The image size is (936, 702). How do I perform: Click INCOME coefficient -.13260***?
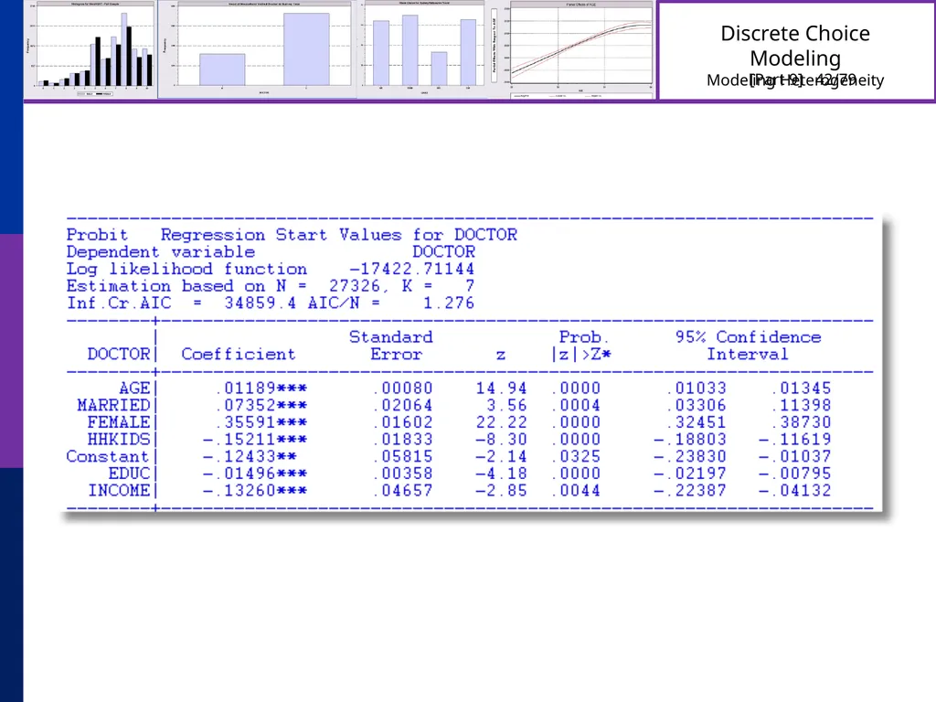click(255, 490)
